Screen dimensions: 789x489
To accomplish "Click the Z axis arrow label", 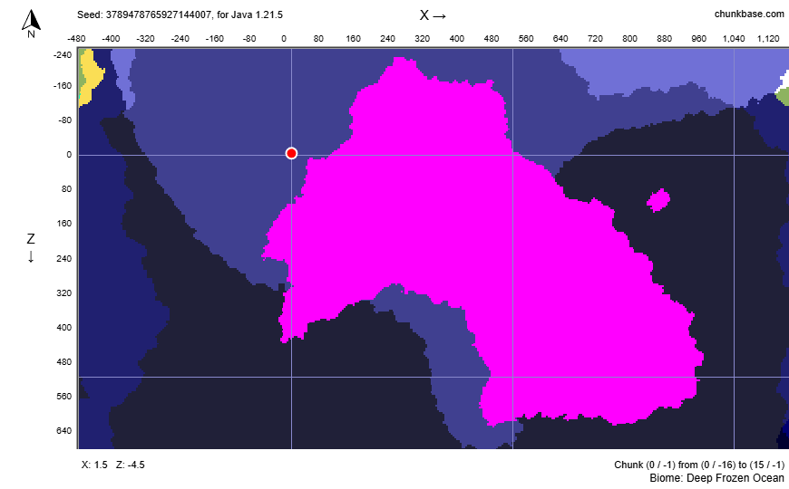I will (x=31, y=247).
